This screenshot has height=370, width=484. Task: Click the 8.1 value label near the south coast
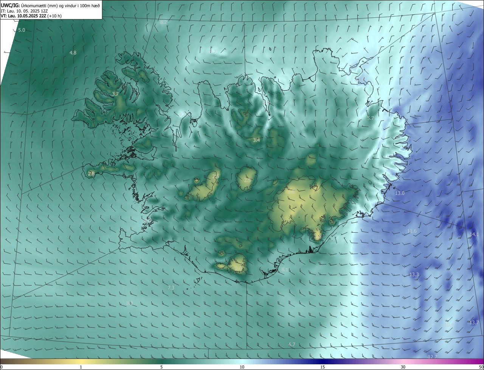pyautogui.click(x=285, y=269)
